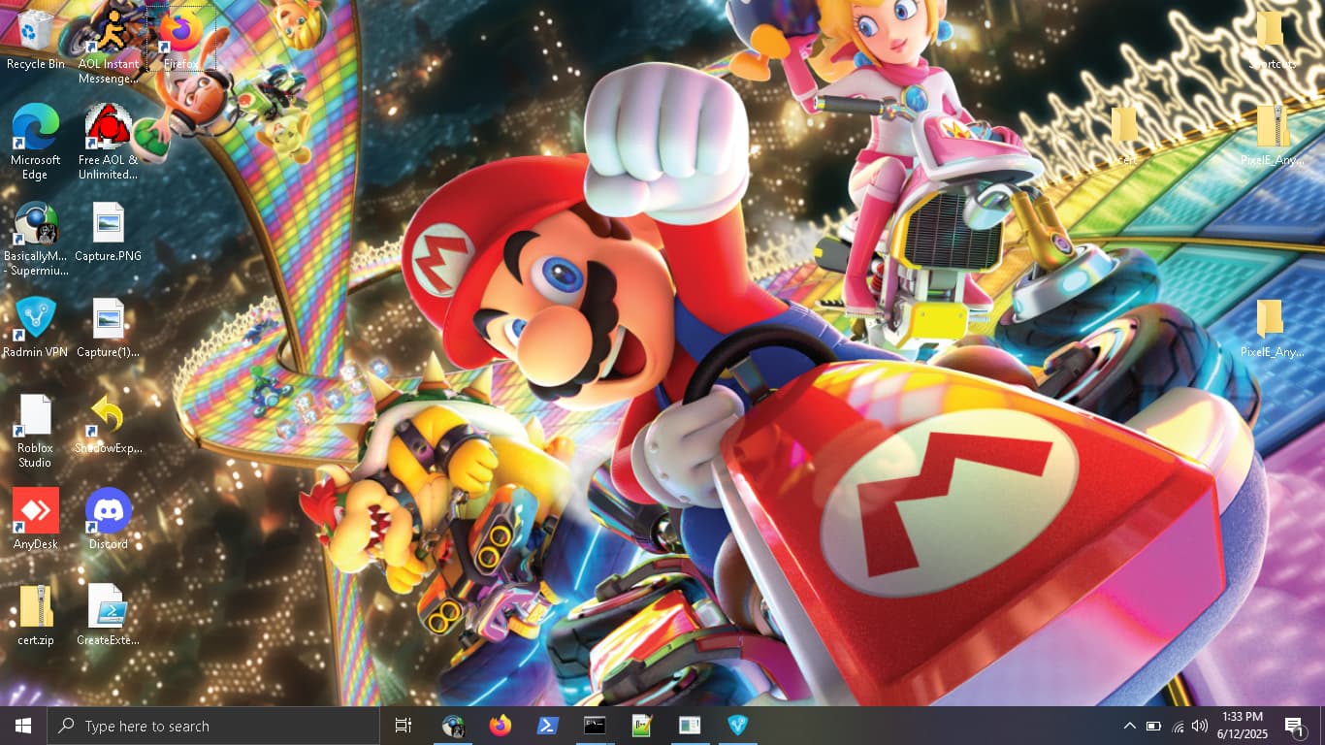Select the Free AOL & Unlimited shortcut
This screenshot has height=745, width=1325.
tap(108, 142)
